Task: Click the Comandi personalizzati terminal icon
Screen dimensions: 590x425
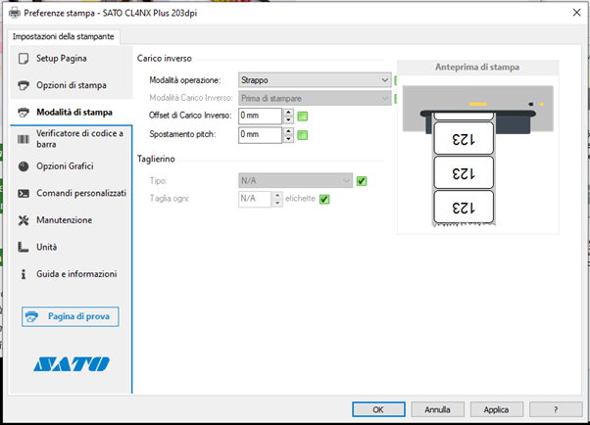Action: (x=24, y=193)
